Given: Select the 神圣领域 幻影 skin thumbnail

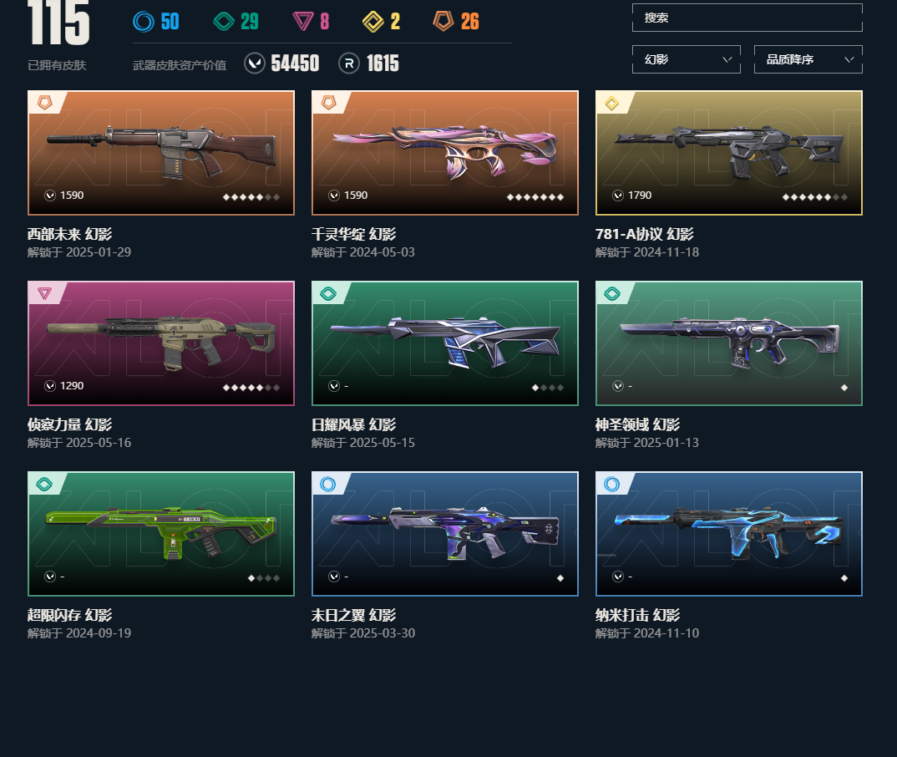Looking at the screenshot, I should click(x=728, y=343).
